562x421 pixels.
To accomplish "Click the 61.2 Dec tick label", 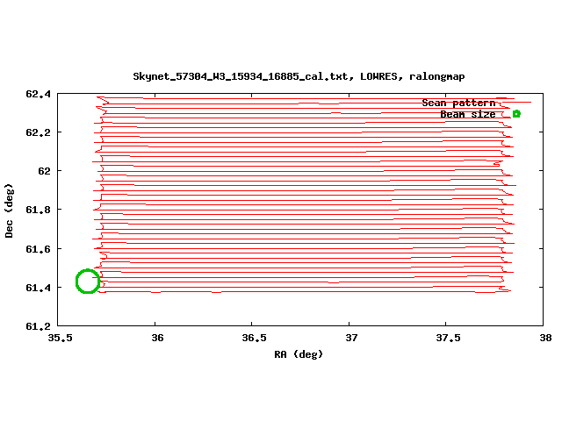I will (x=39, y=326).
